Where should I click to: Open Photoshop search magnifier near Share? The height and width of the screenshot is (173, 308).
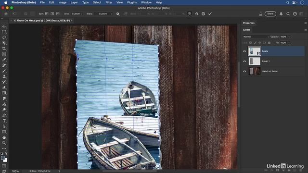288,14
